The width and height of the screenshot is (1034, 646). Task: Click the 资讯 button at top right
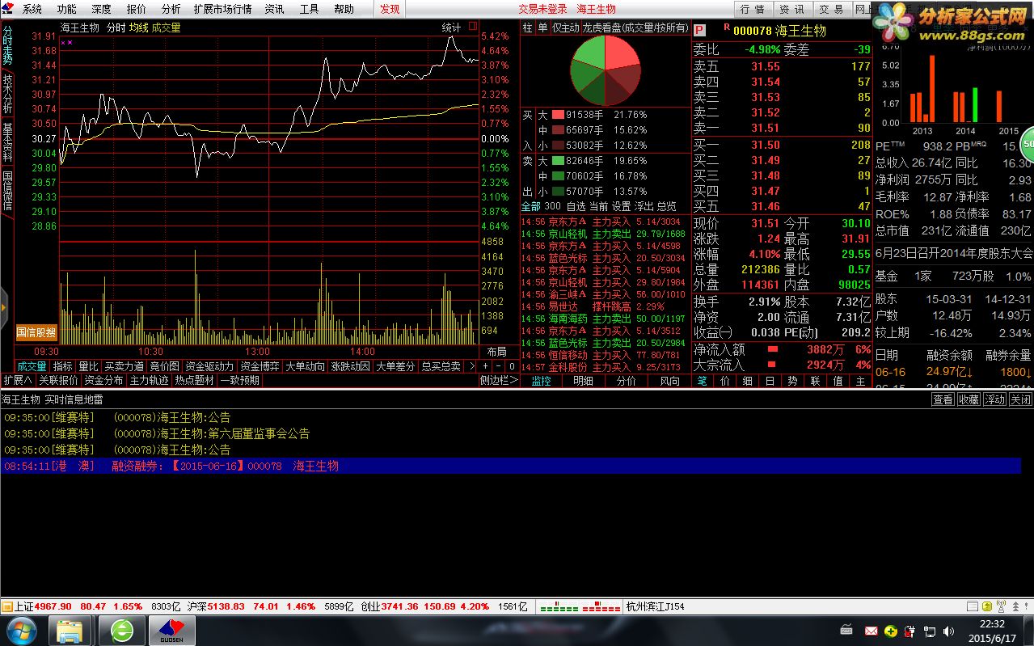pos(791,10)
